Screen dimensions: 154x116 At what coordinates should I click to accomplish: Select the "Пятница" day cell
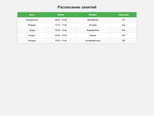click(x=32, y=41)
